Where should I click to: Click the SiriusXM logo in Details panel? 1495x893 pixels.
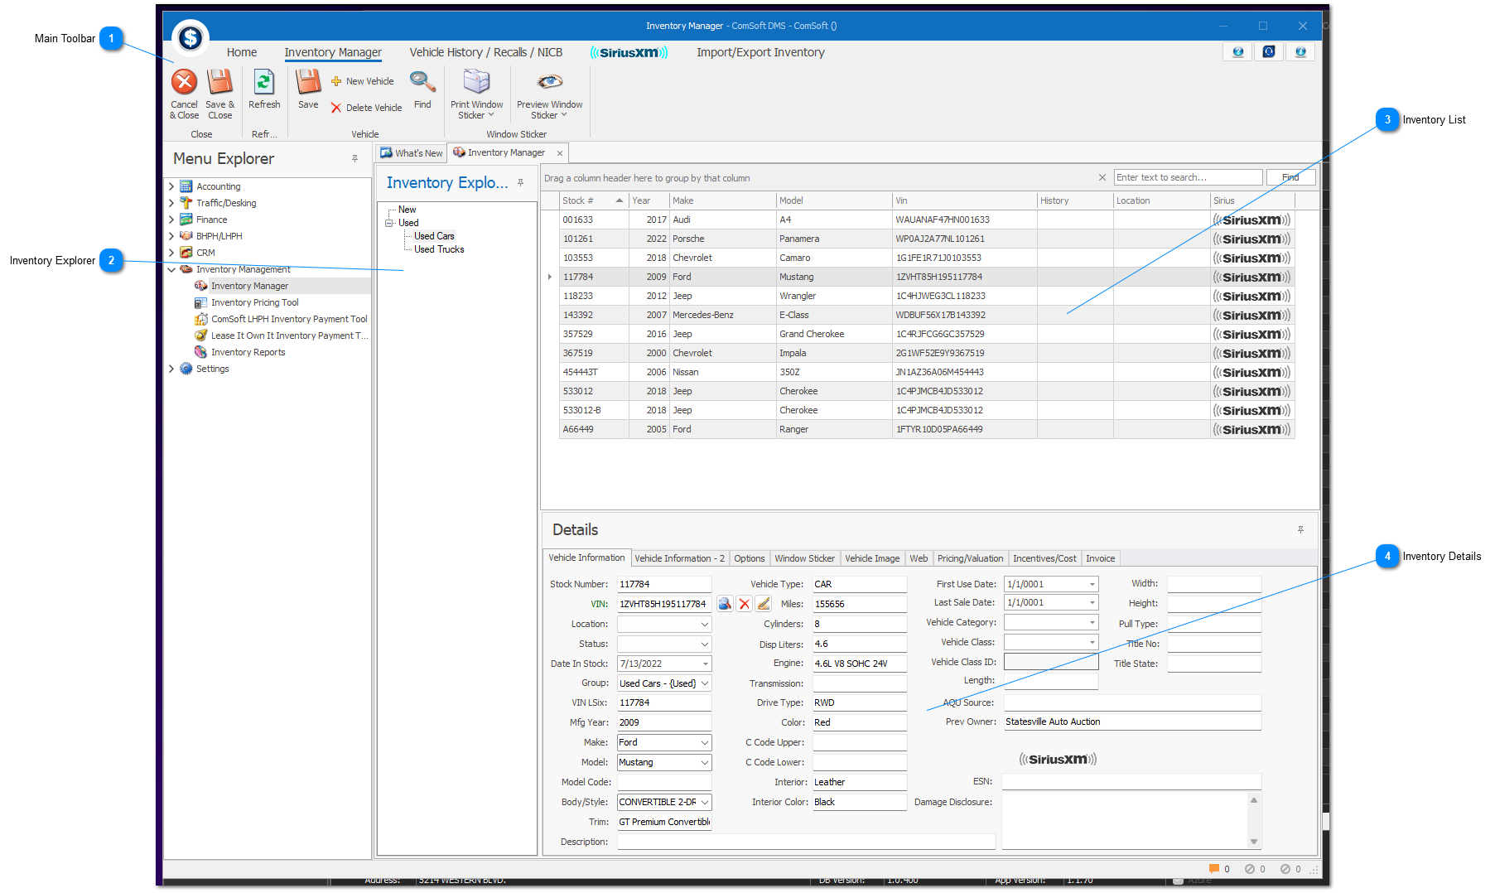pos(1058,760)
